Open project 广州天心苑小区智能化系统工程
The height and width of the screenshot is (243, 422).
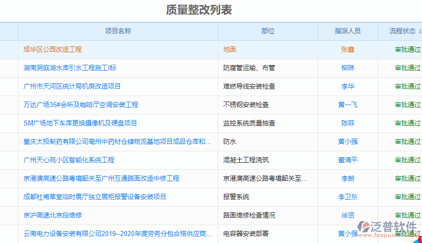pyautogui.click(x=69, y=160)
